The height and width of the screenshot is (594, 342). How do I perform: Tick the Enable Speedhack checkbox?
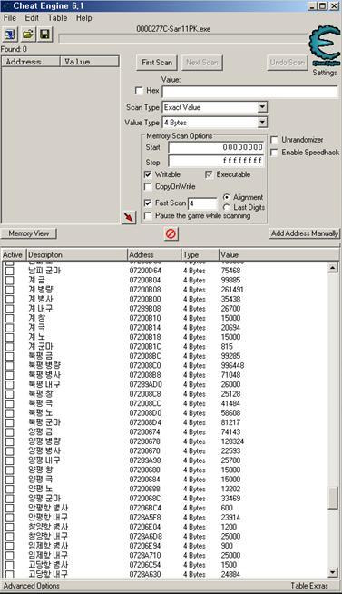point(274,153)
